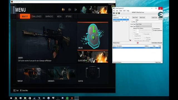The height and width of the screenshot is (100, 178).
Task: Switch to the Media tab
Action: point(59,16)
